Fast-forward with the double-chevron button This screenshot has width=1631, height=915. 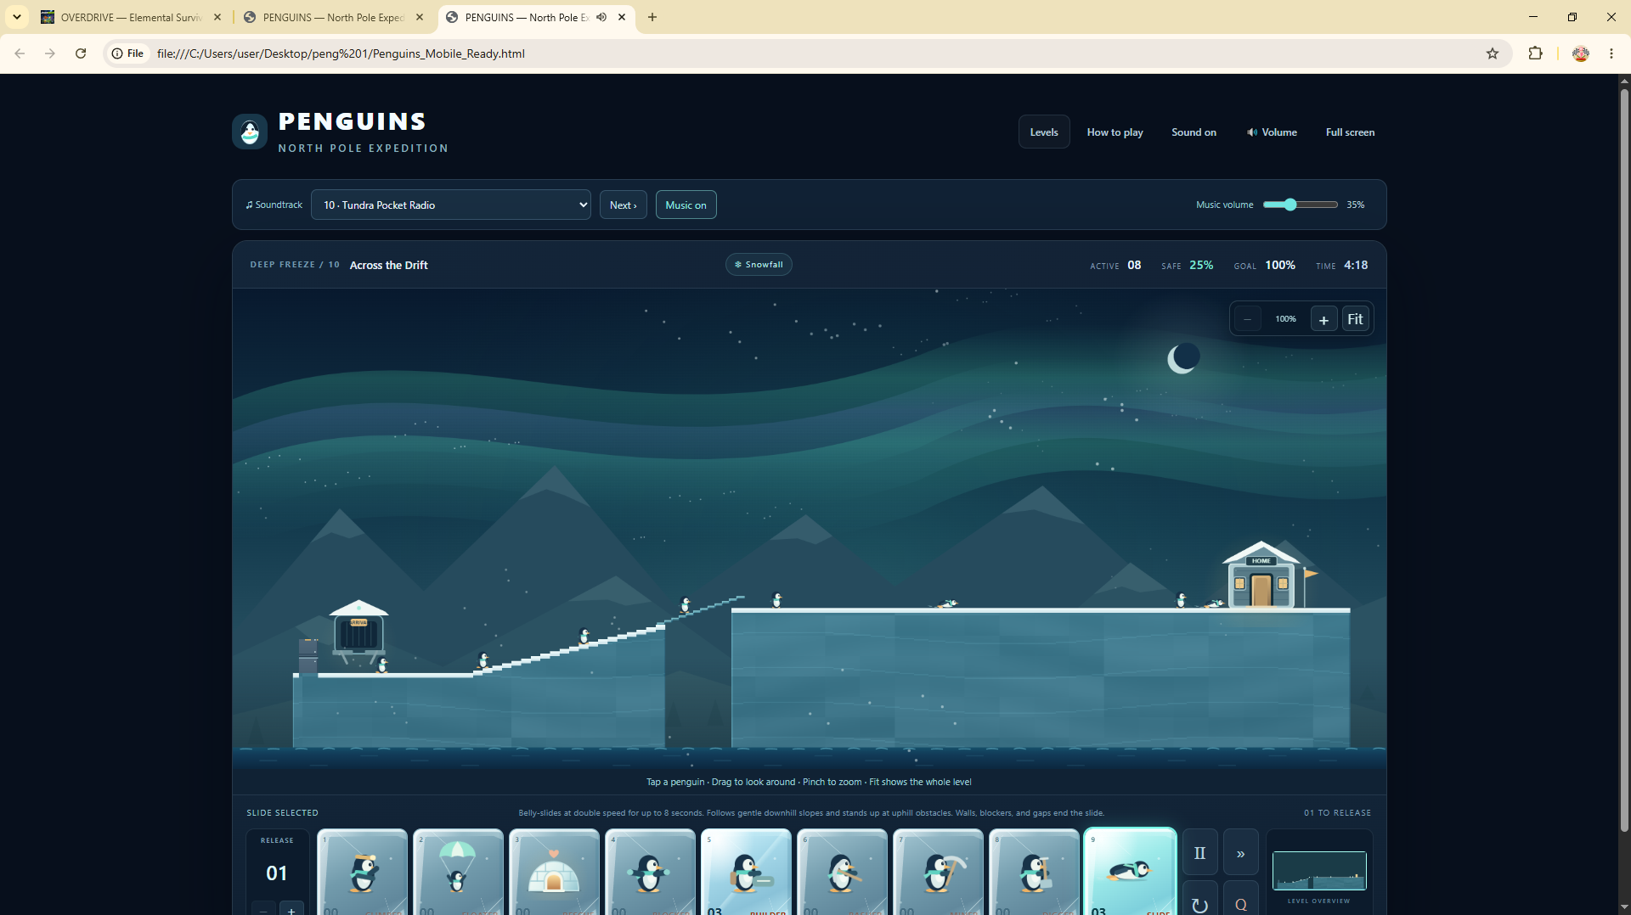click(1240, 853)
